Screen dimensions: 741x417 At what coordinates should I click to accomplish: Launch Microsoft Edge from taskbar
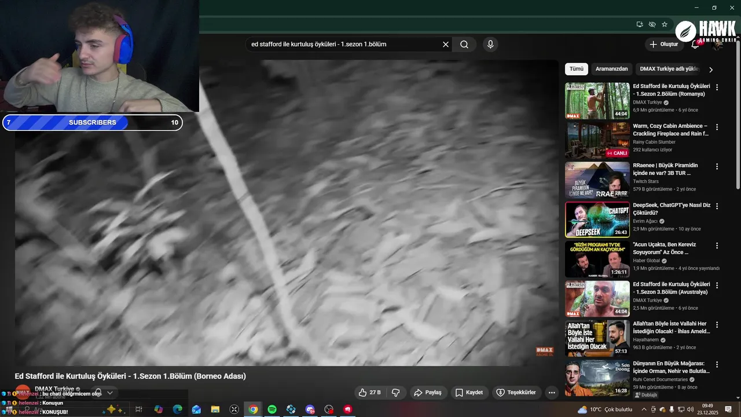point(178,409)
